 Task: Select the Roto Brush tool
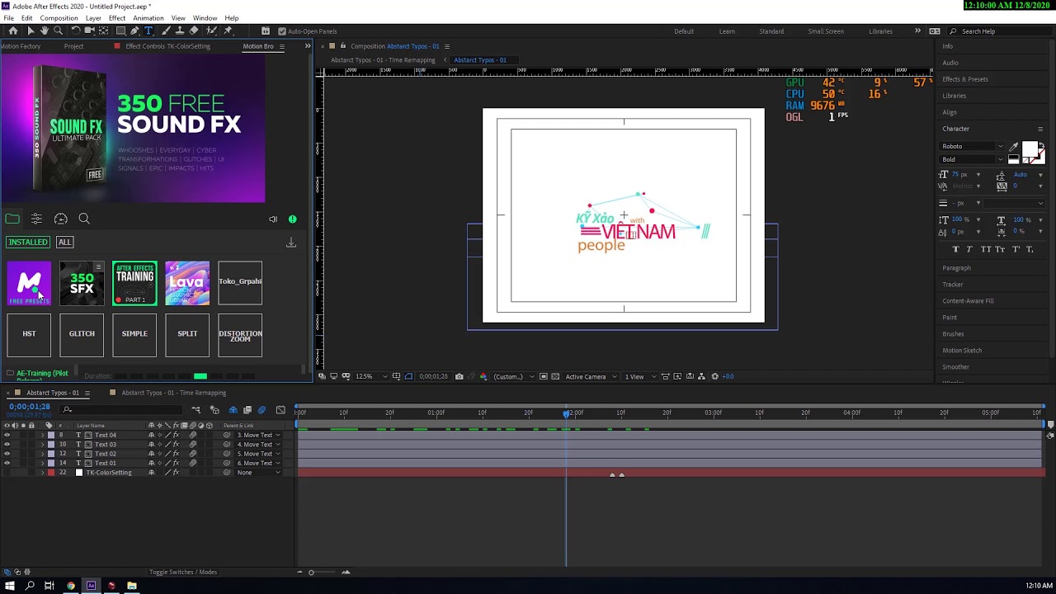[211, 31]
